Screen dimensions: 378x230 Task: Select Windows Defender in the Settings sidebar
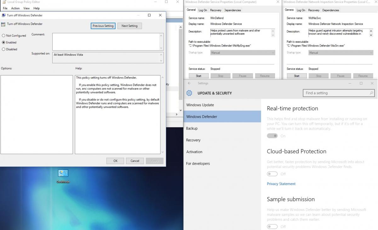[x=222, y=117]
